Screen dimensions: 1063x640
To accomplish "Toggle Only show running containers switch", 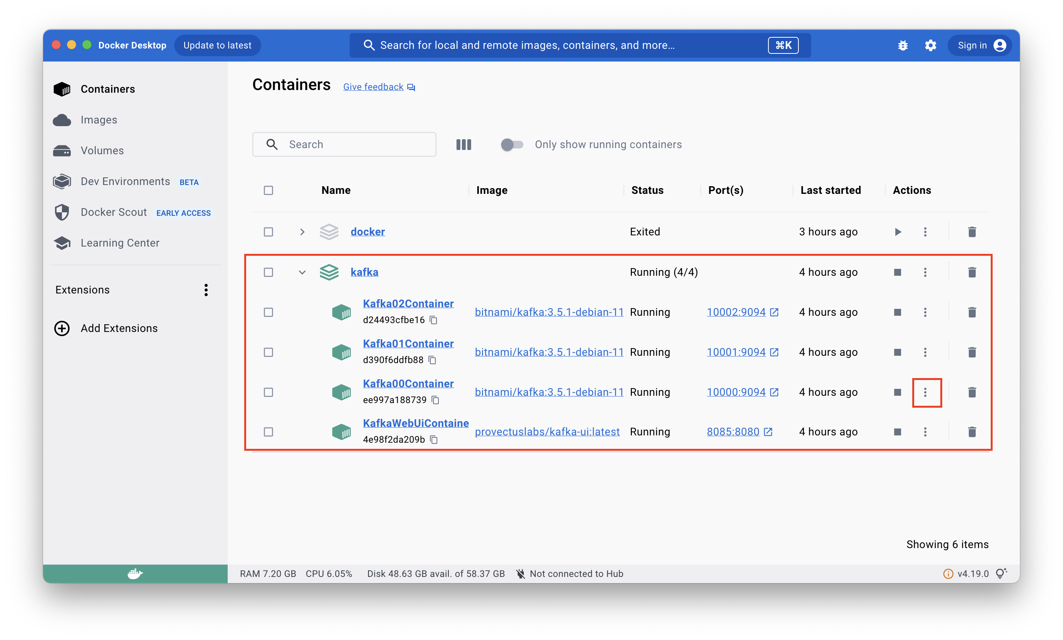I will (x=512, y=145).
